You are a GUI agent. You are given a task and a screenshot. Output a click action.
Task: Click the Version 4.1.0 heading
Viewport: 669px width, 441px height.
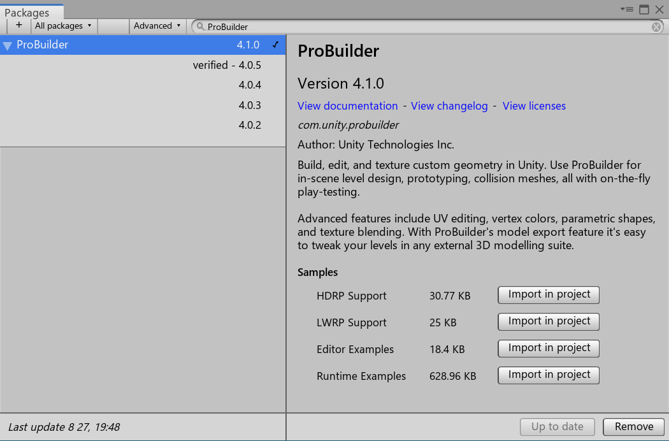[x=340, y=83]
